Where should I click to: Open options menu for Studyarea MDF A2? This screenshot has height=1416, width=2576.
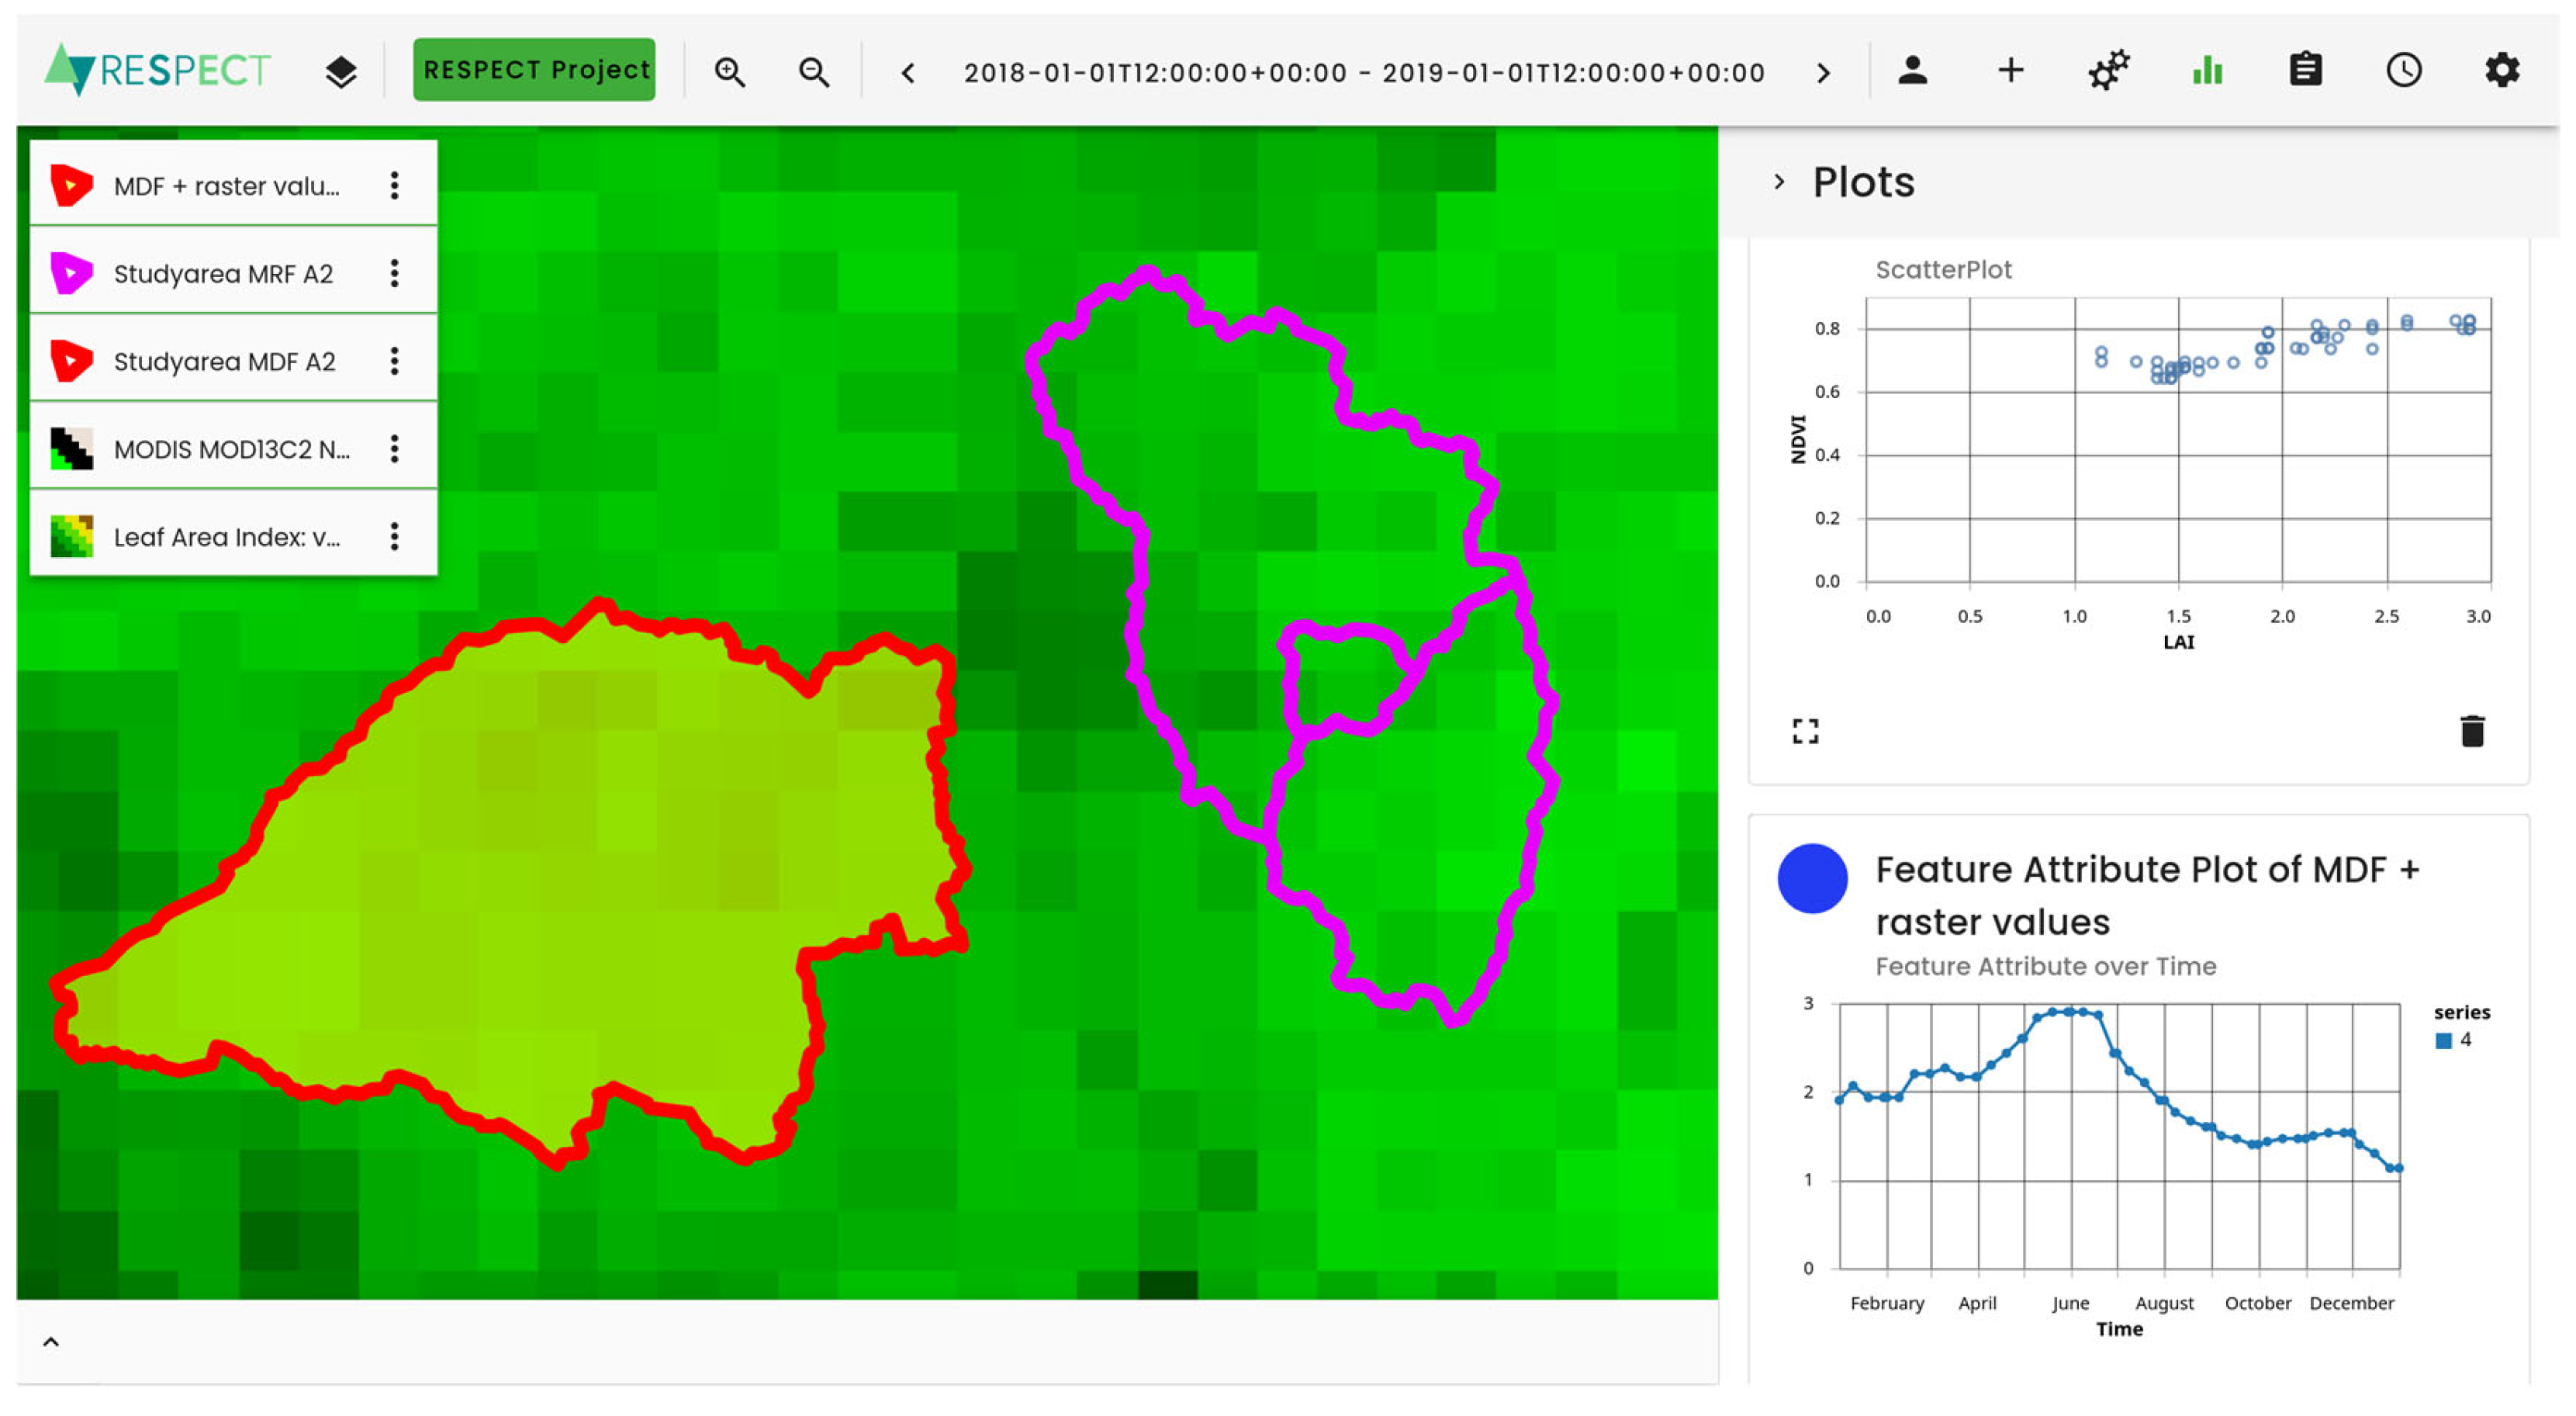pos(394,360)
